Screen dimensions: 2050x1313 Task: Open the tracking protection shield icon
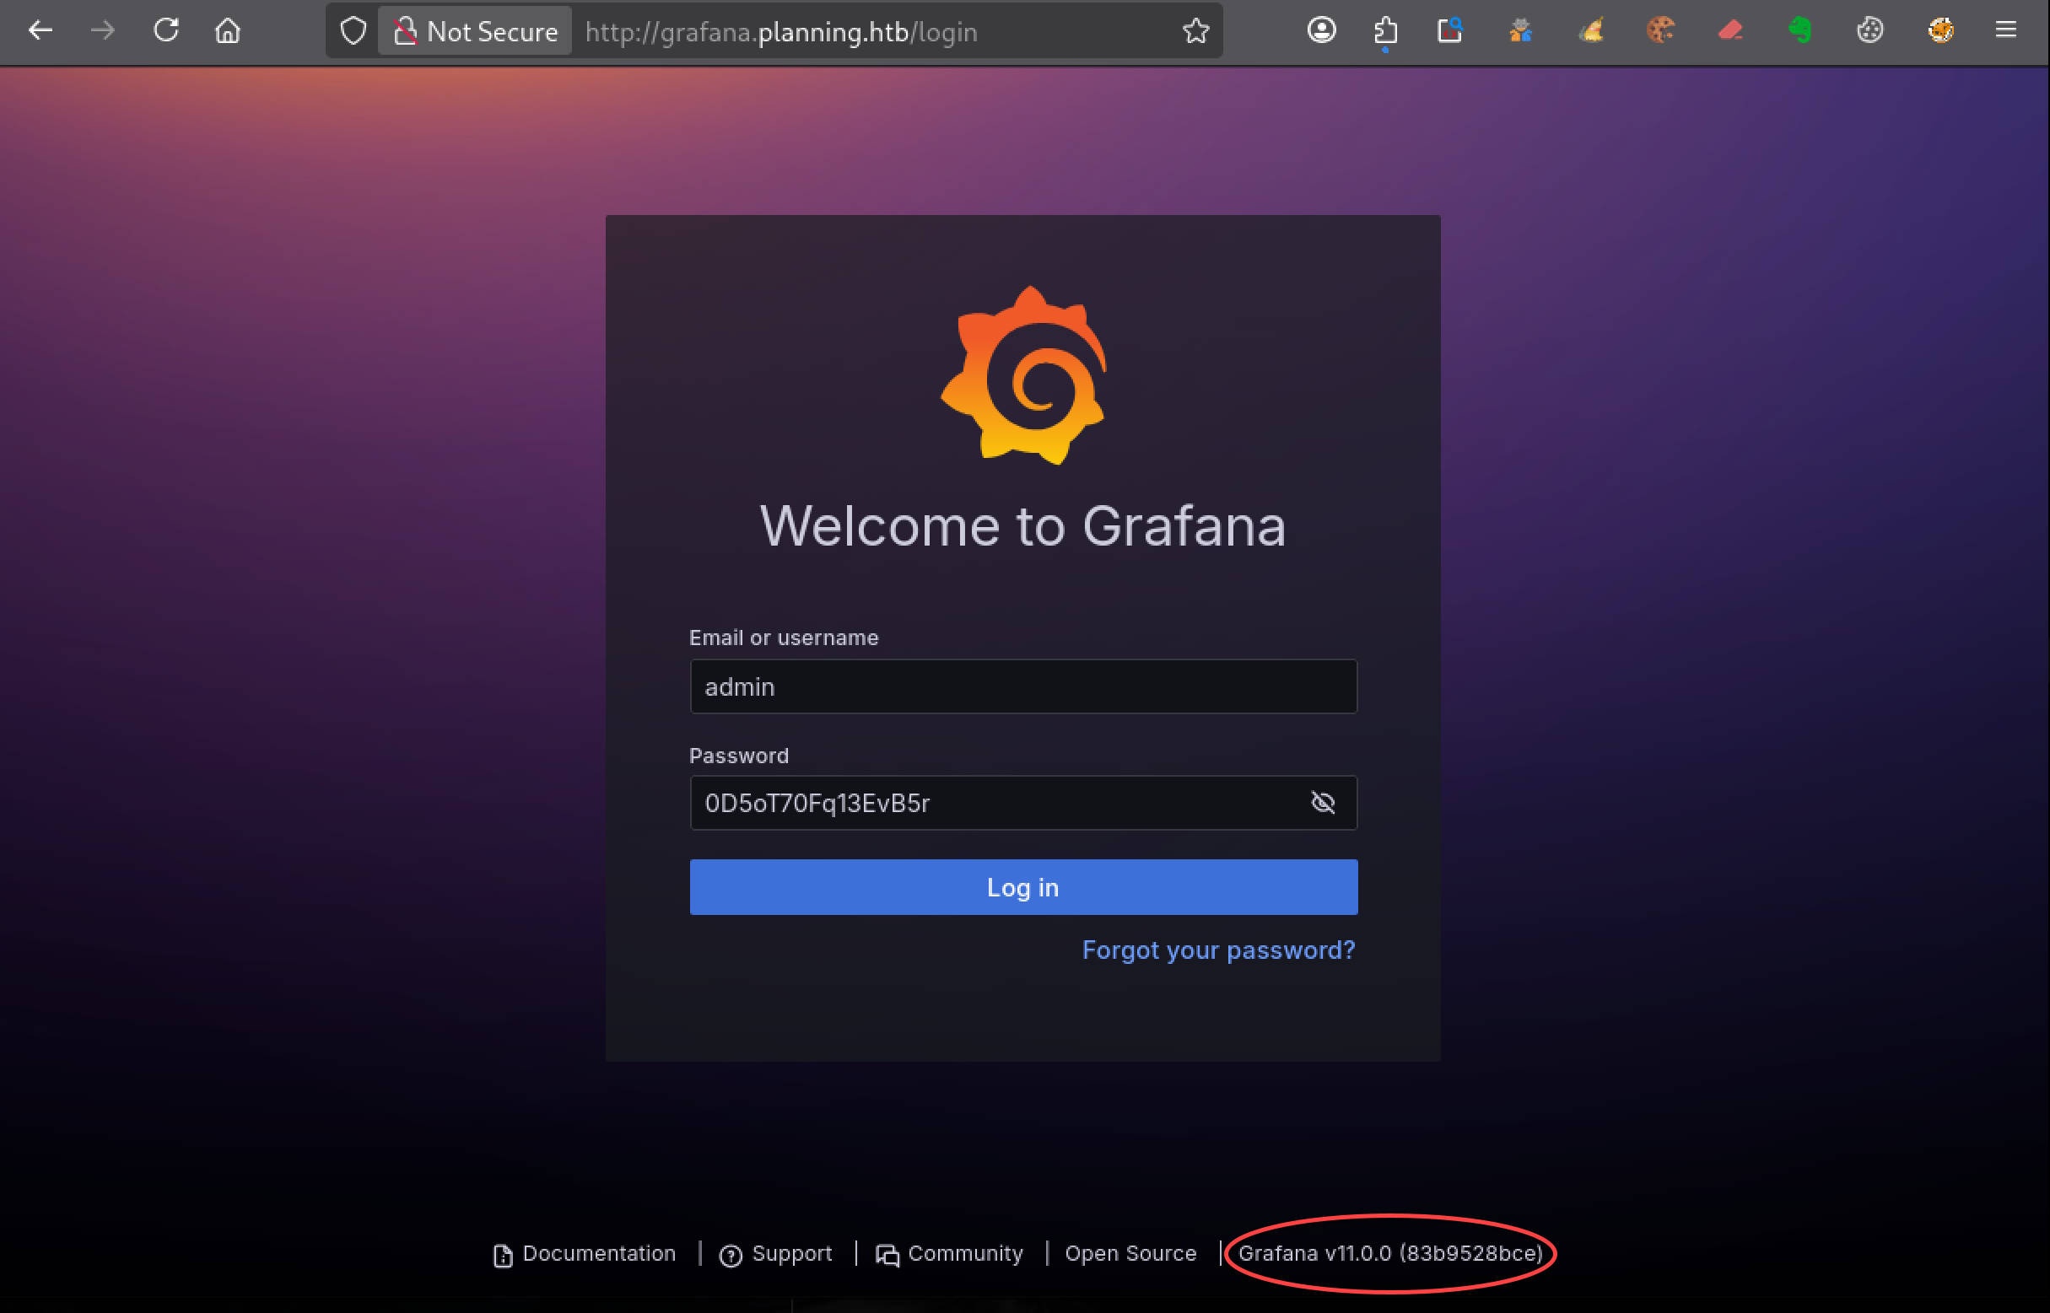[x=353, y=31]
